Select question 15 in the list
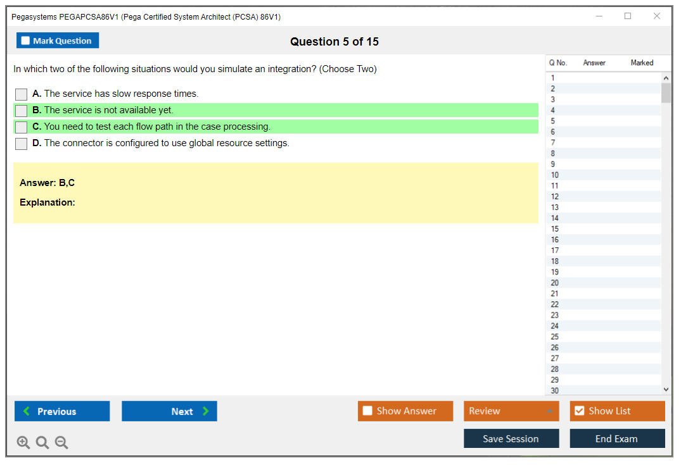 (x=555, y=229)
